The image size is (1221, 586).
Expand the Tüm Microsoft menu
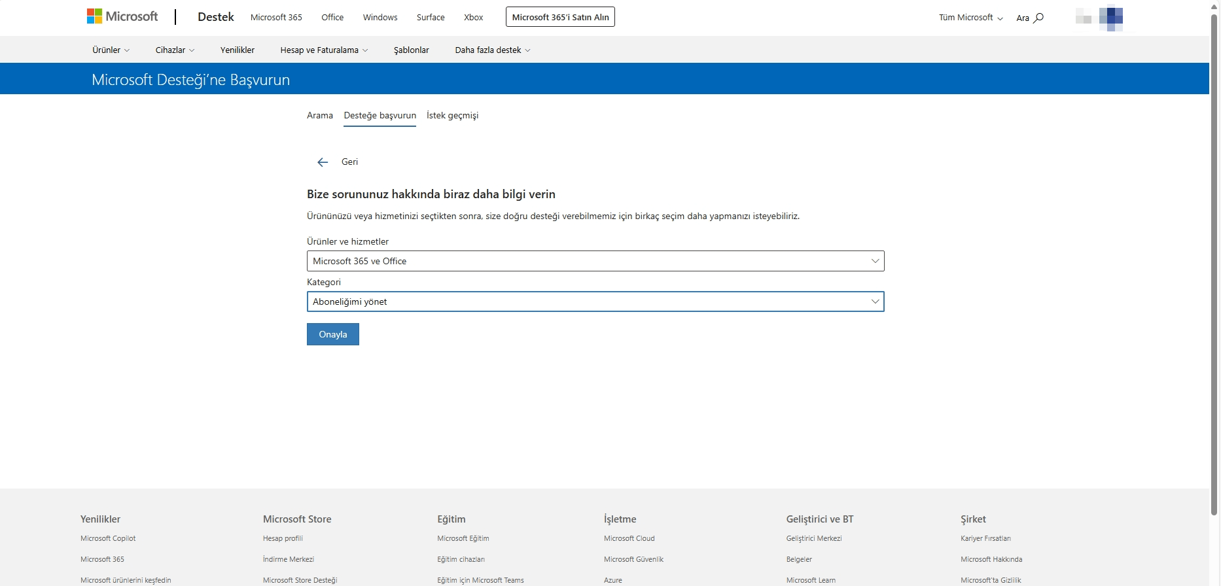pos(971,18)
